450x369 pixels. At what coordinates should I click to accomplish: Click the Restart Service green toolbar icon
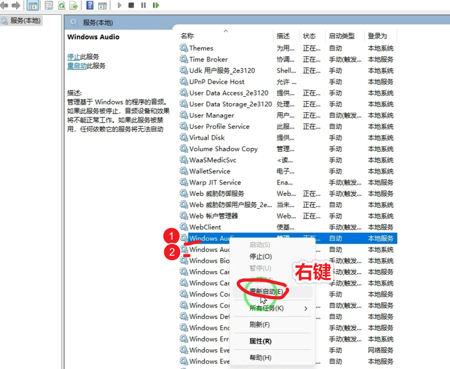tap(156, 5)
